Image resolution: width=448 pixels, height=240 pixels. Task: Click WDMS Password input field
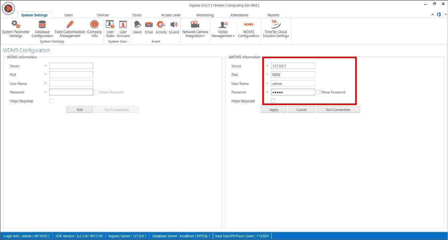(x=71, y=92)
